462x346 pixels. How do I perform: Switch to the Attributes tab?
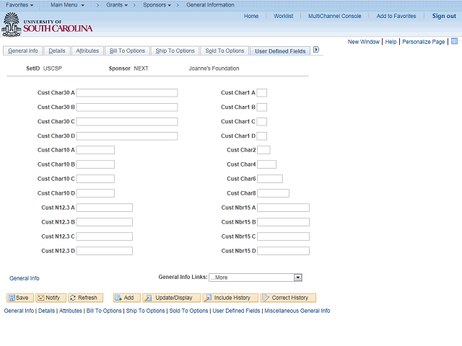click(87, 51)
